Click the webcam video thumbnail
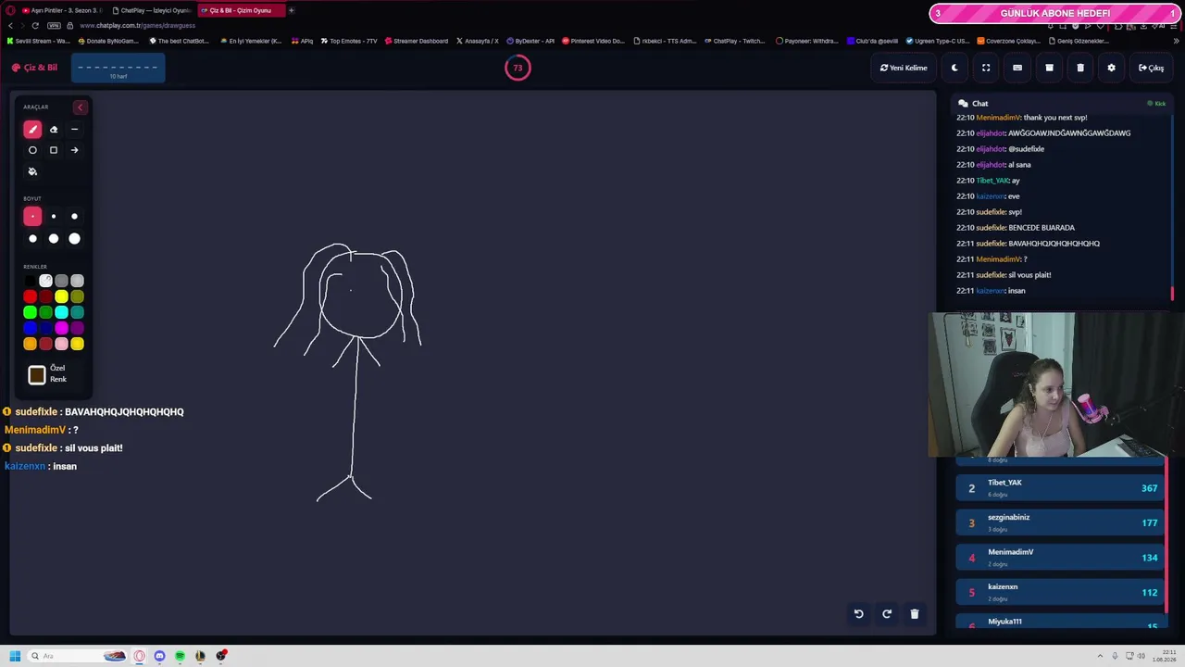The width and height of the screenshot is (1185, 667). (1056, 384)
